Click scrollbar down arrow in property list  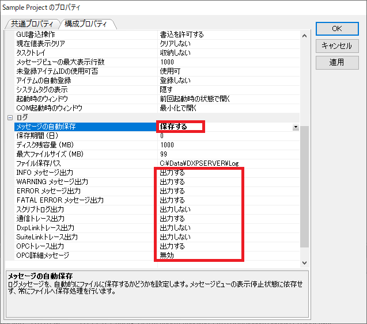[305, 262]
